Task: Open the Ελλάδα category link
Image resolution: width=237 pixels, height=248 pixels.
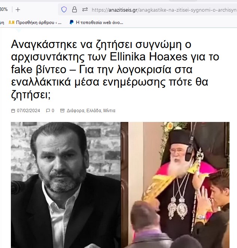Action: coord(94,110)
